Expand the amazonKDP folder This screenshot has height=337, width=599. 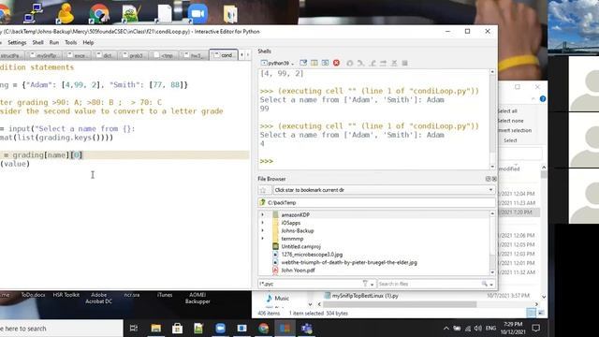tap(262, 214)
